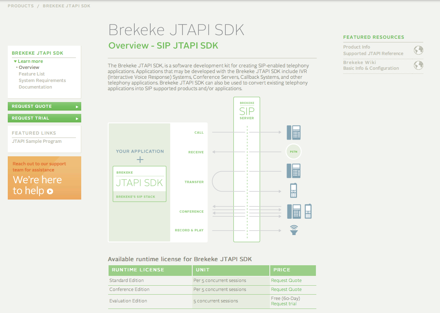440x313 pixels.
Task: Open the JTAPI Sample Program link
Action: tap(37, 141)
